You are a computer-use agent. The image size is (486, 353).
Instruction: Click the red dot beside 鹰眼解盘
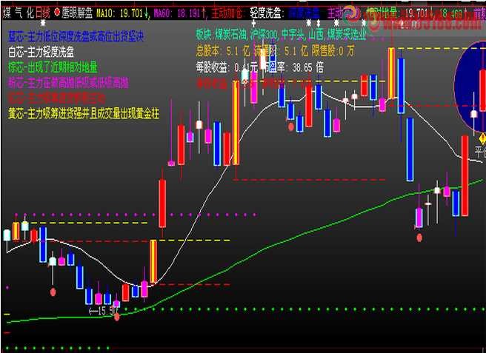(x=57, y=12)
